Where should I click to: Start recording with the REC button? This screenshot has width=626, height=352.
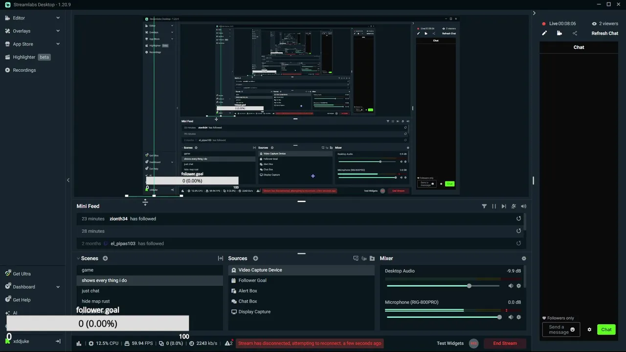pos(473,343)
